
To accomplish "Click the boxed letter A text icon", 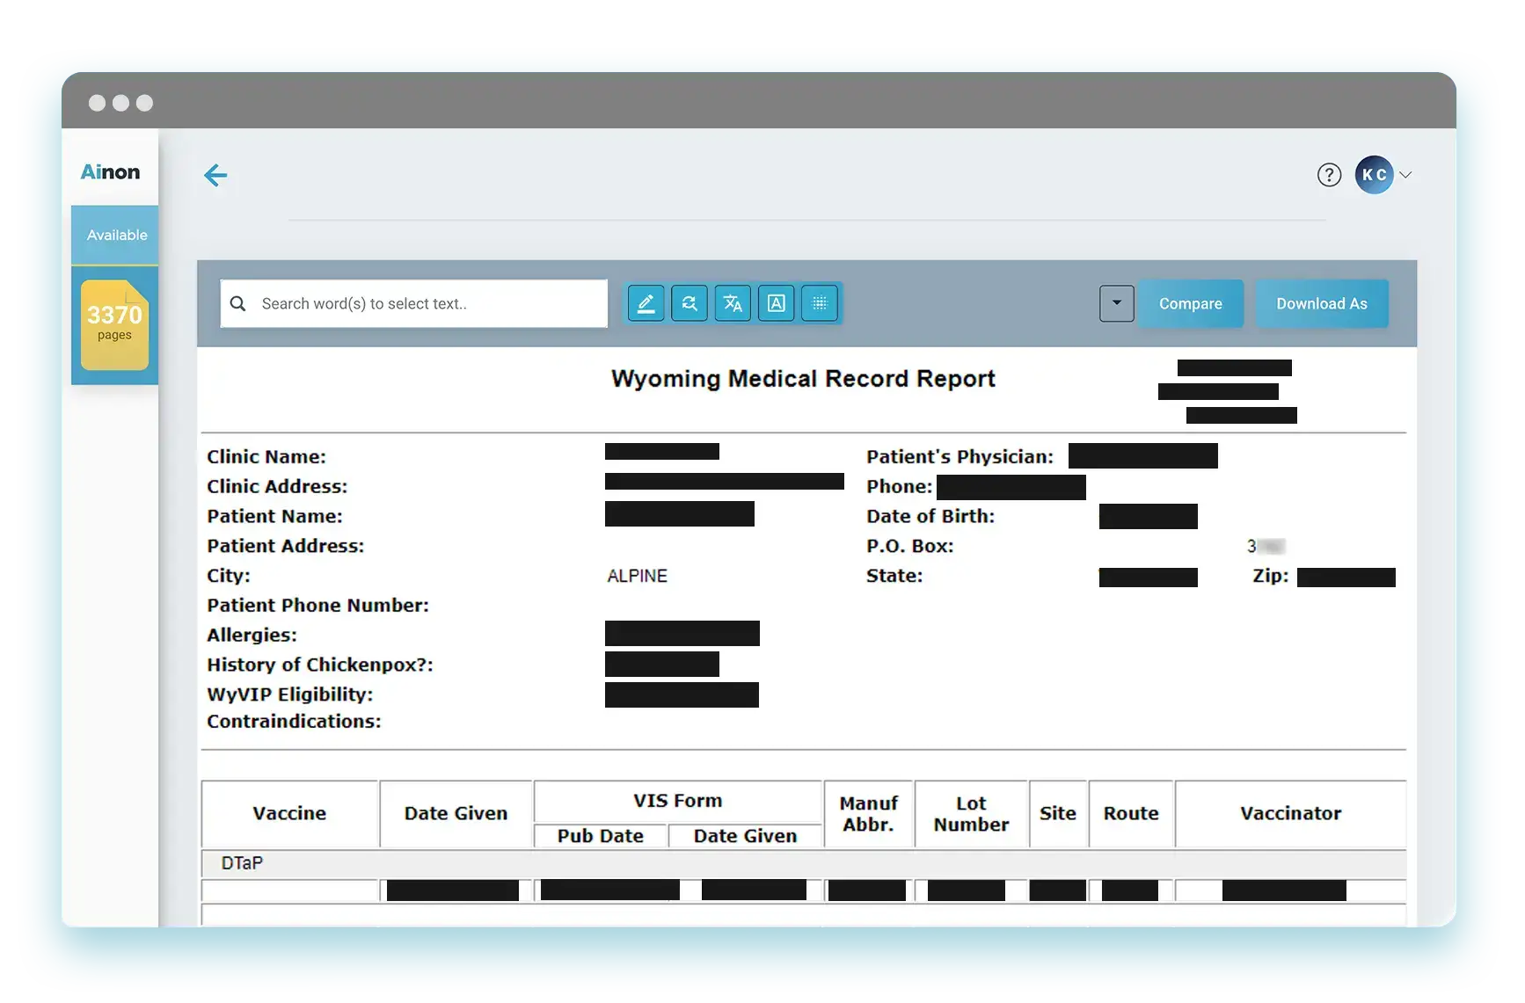I will [x=776, y=304].
